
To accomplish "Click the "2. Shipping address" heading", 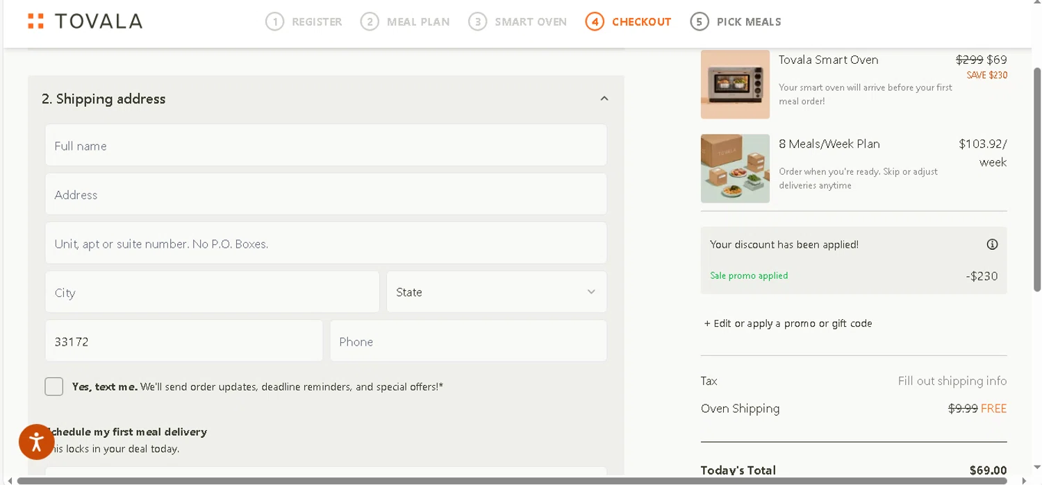I will coord(104,99).
